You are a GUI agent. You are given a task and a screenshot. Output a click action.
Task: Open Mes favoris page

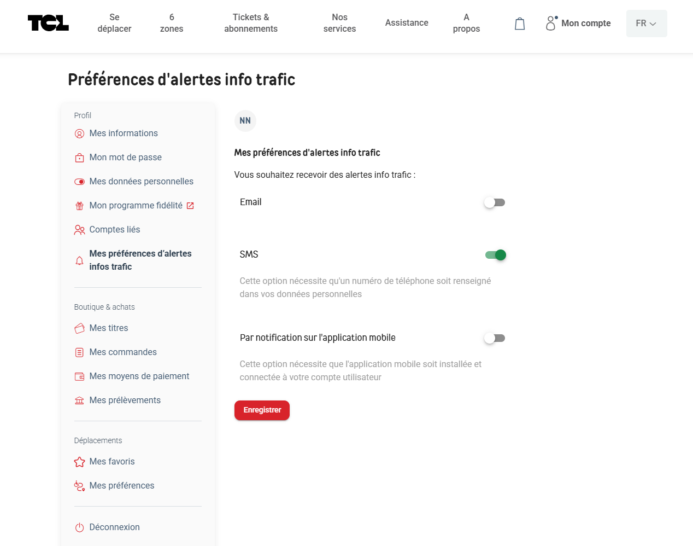(112, 462)
